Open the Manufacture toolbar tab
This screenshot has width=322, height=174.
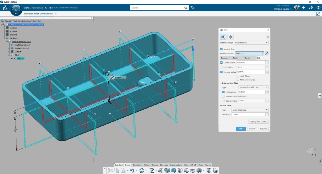click(176, 165)
